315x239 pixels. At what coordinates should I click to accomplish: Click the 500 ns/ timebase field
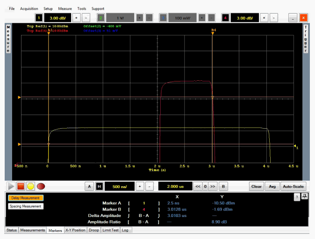click(120, 186)
